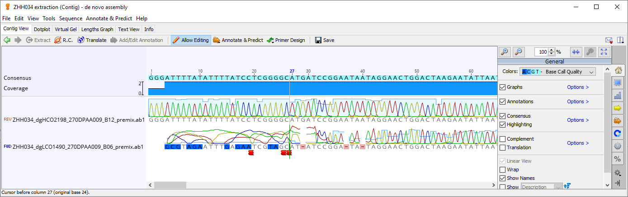The height and width of the screenshot is (197, 628).
Task: Click the split view layout icon
Action: tap(620, 40)
